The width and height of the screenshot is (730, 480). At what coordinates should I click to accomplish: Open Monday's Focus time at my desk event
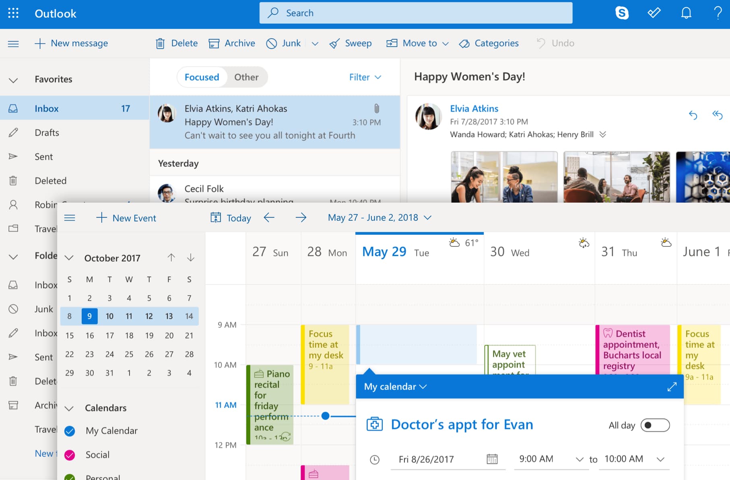click(x=325, y=364)
